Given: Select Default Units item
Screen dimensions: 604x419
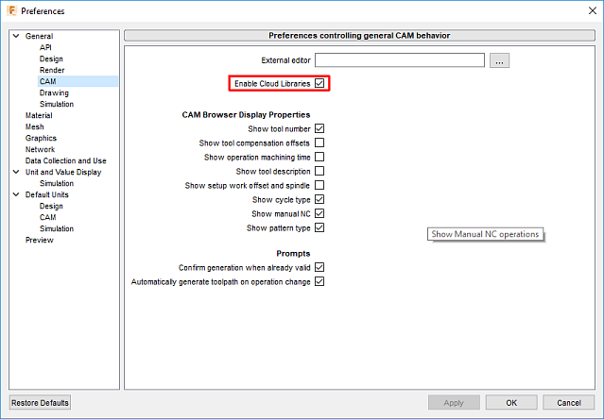Looking at the screenshot, I should pos(46,194).
